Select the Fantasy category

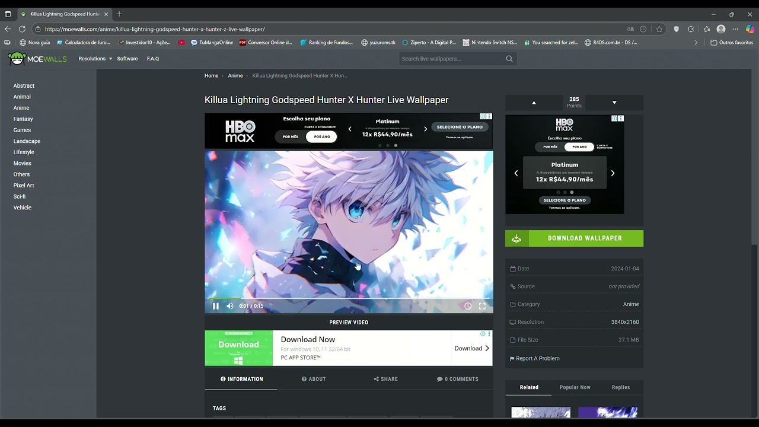click(x=23, y=119)
